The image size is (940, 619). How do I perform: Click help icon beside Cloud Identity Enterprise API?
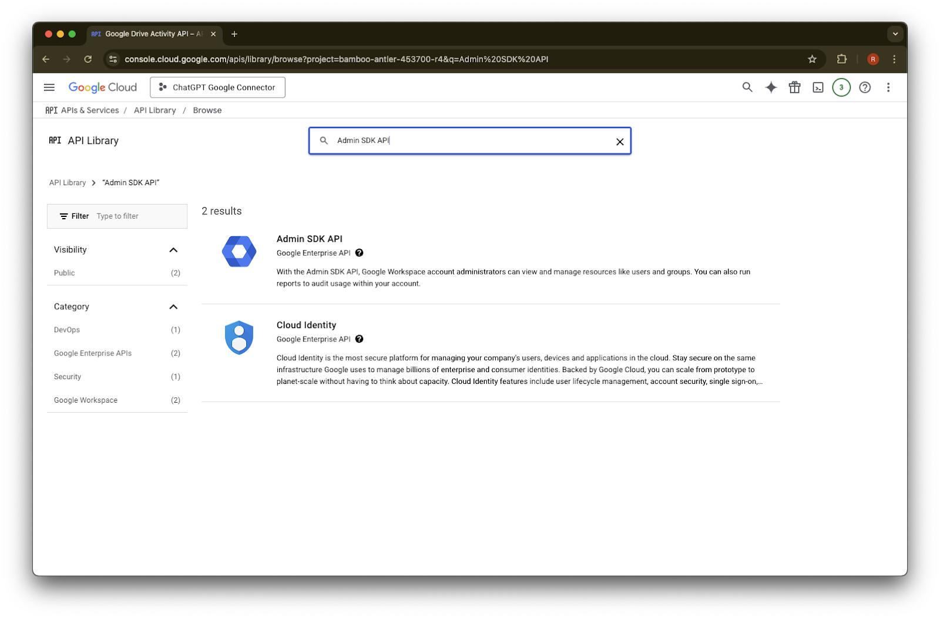pyautogui.click(x=360, y=340)
